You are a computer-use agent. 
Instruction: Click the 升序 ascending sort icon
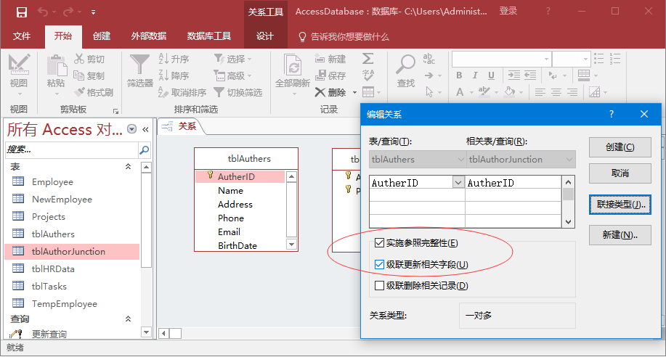(x=164, y=59)
